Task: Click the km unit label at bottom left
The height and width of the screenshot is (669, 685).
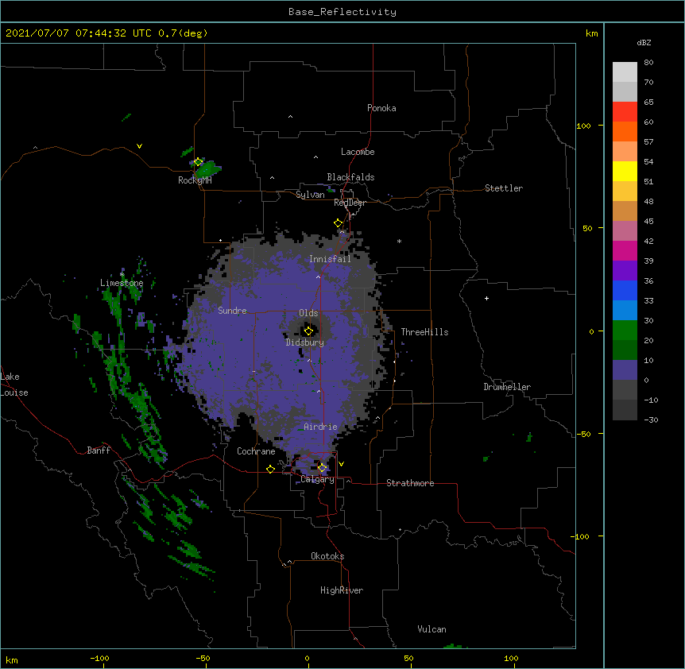Action: (x=12, y=660)
